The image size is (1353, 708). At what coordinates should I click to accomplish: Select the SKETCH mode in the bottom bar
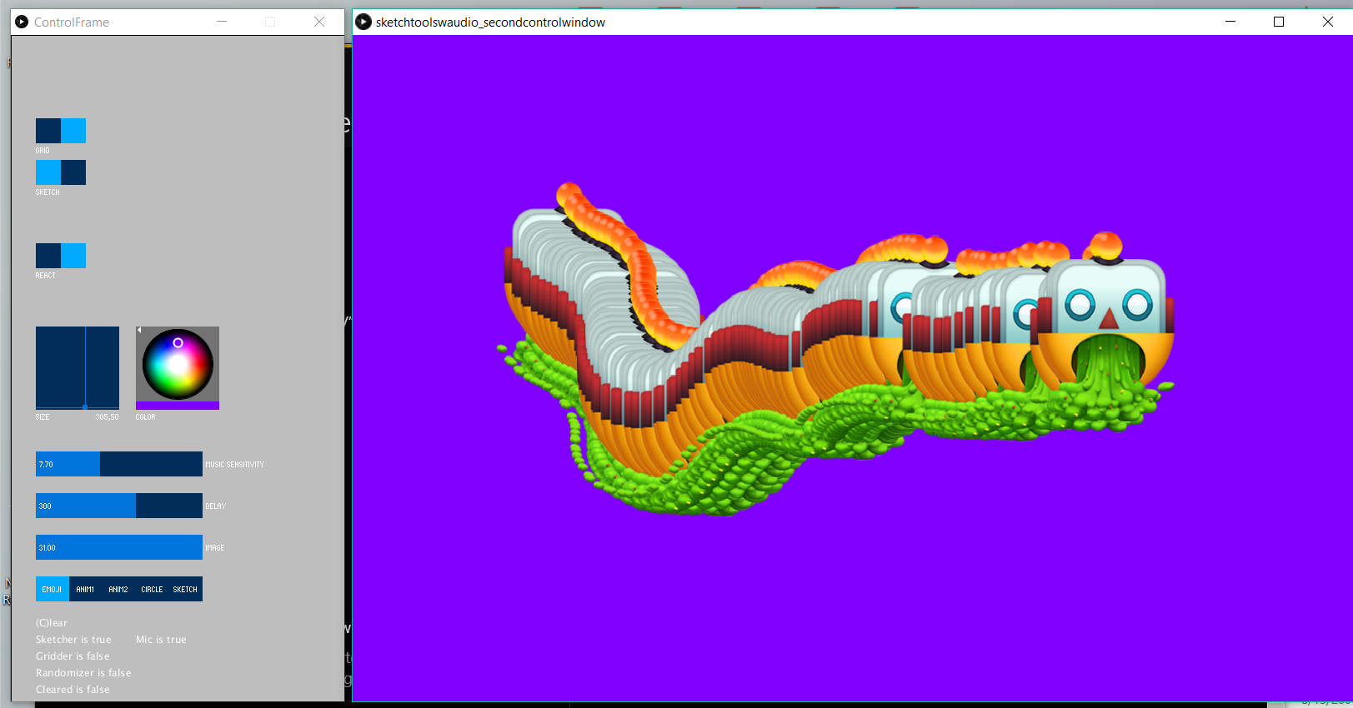click(186, 589)
